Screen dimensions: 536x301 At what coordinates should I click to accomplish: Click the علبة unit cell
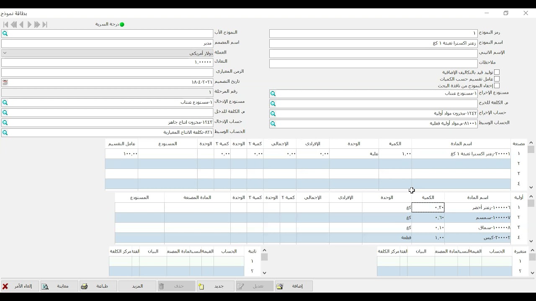(354, 154)
